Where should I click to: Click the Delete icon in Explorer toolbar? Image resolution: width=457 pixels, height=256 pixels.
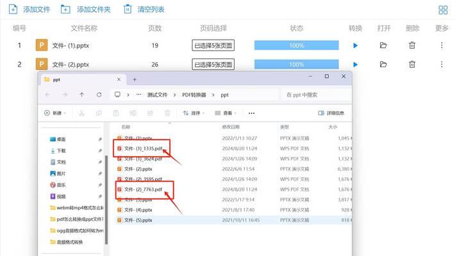(167, 113)
